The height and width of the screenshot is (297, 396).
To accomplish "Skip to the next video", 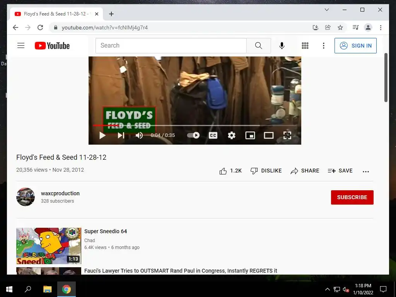I will [121, 135].
